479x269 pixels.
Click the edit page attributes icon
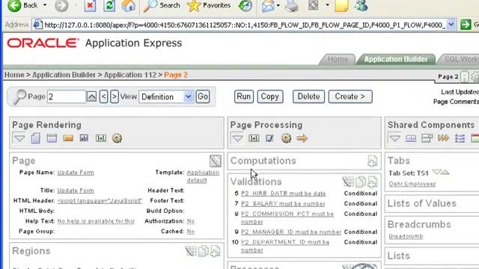tap(215, 161)
